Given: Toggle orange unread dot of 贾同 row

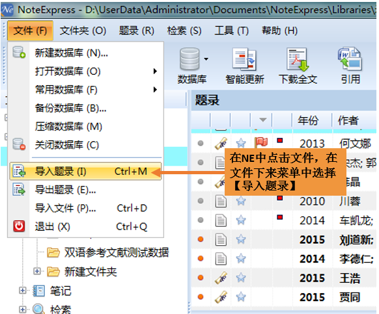Looking at the screenshot, I should [x=201, y=297].
